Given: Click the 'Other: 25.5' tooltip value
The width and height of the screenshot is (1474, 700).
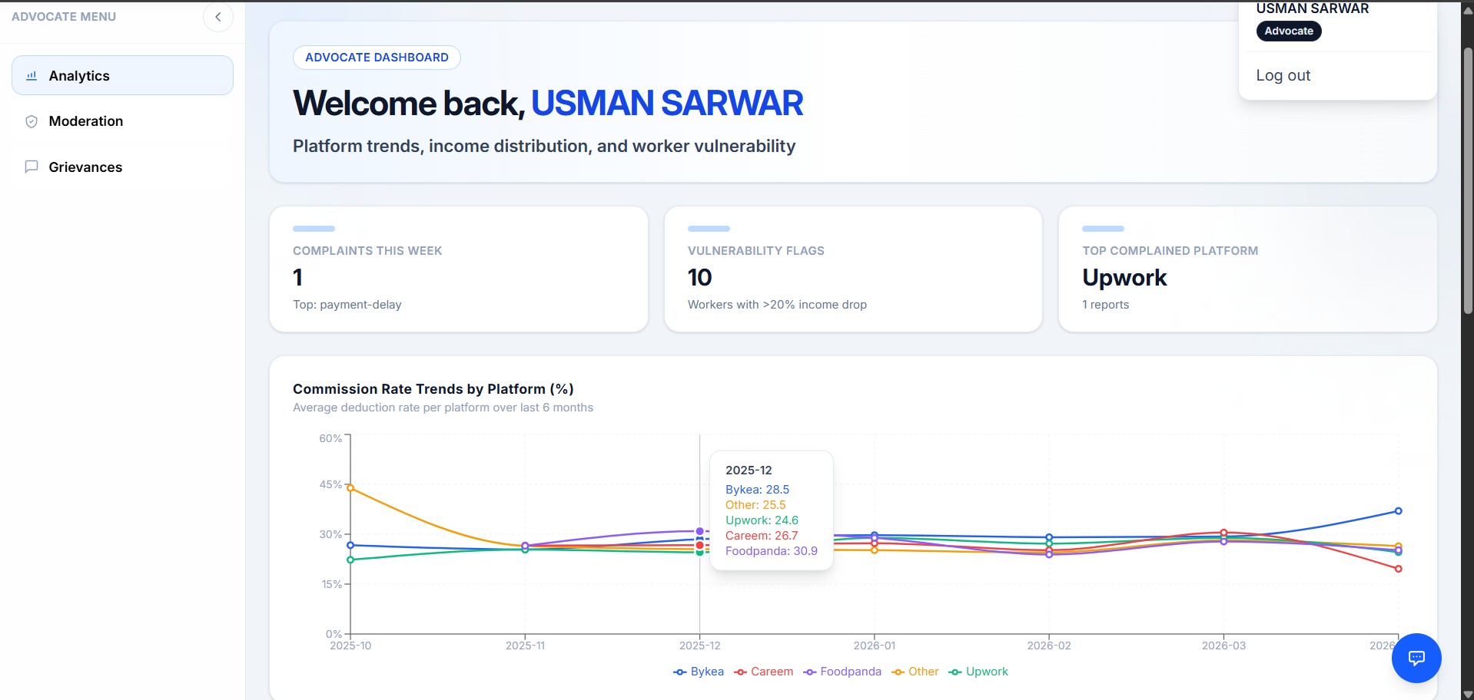Looking at the screenshot, I should click(x=755, y=505).
